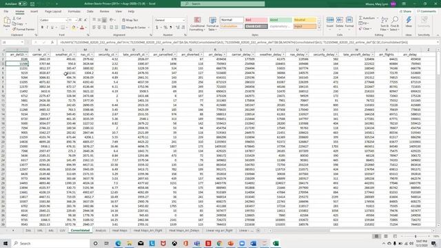Image resolution: width=441 pixels, height=248 pixels.
Task: Switch to the Data tab
Action: click(90, 12)
